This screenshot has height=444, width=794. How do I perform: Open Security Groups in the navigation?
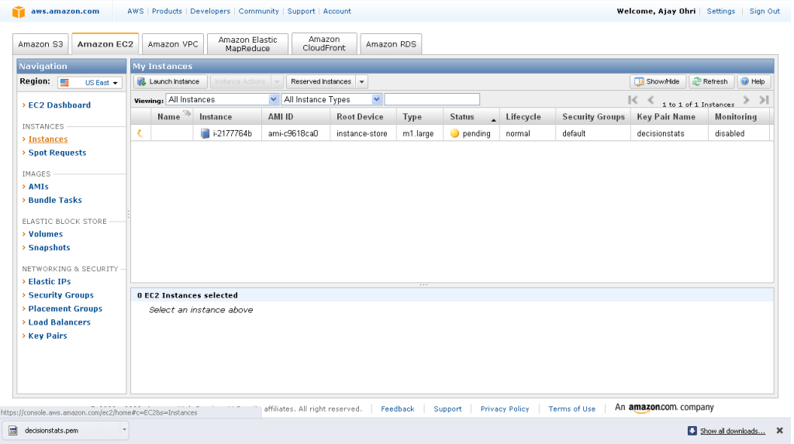point(60,295)
